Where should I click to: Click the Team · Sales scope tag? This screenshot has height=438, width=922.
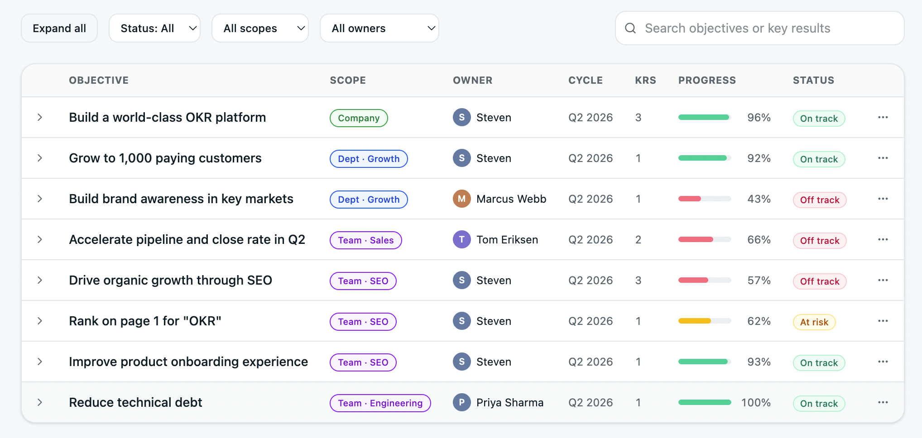pos(365,240)
